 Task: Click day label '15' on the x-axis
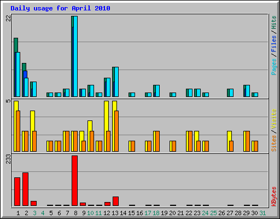pos(131,213)
